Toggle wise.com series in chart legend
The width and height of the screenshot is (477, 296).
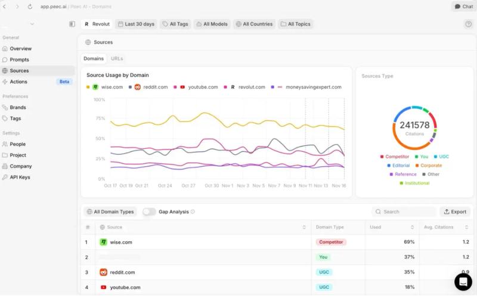(x=105, y=87)
